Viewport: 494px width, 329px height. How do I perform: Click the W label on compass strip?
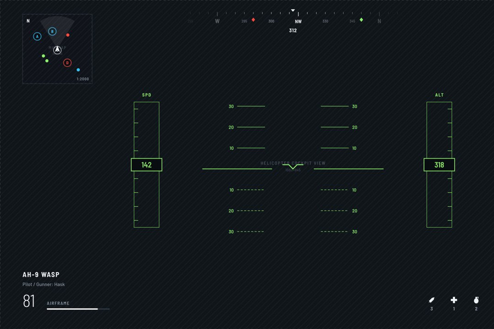(x=217, y=21)
